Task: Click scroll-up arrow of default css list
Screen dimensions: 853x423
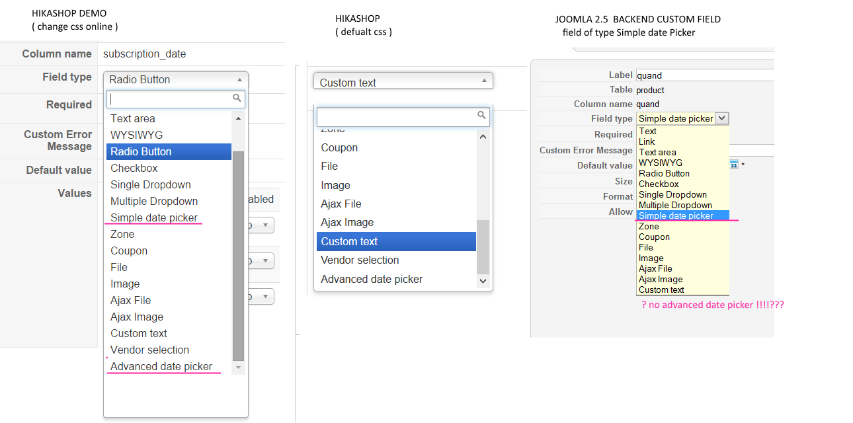Action: click(x=483, y=137)
